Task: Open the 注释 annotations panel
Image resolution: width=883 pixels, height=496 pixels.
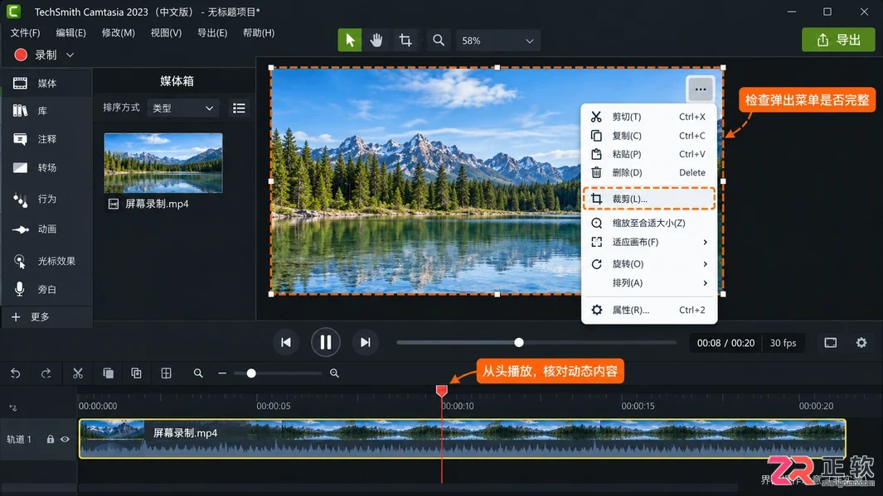Action: [46, 139]
